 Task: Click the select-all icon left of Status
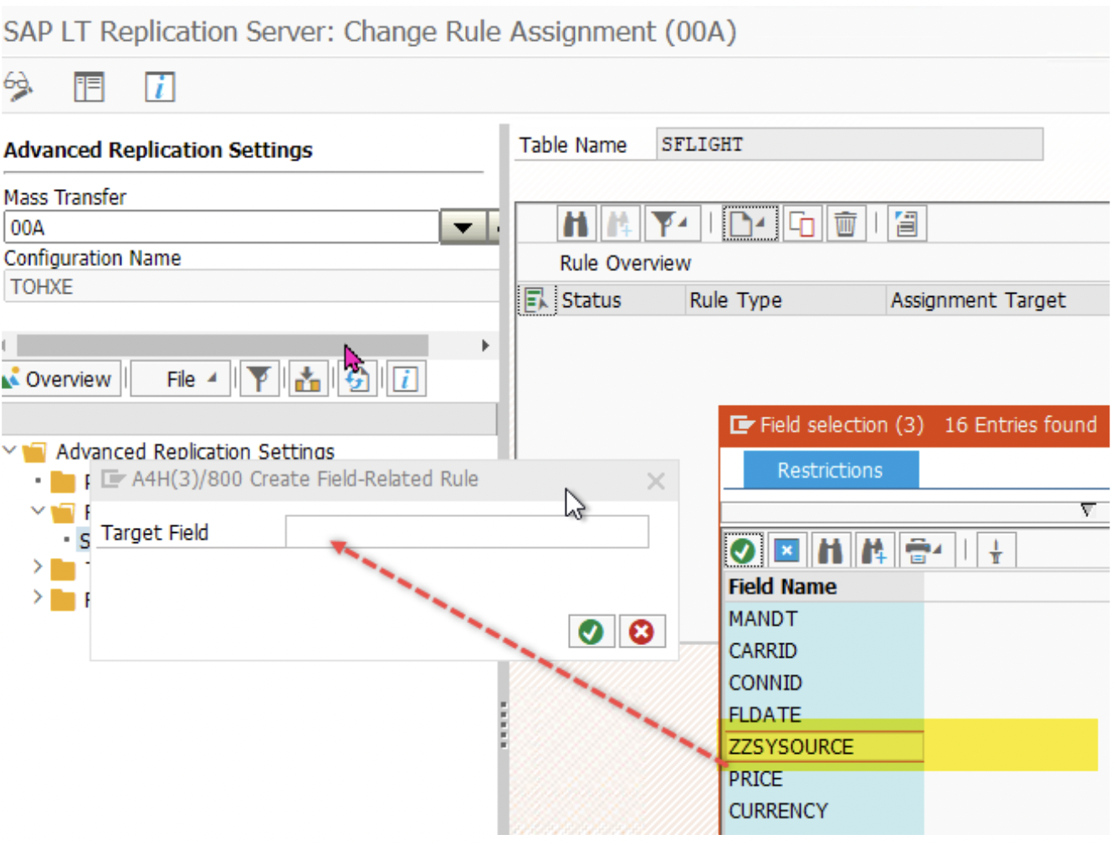coord(536,300)
